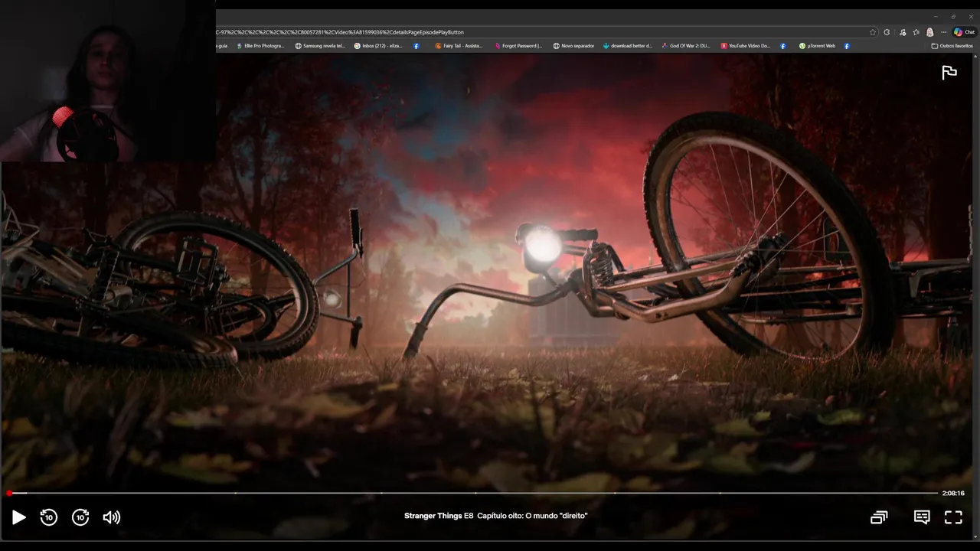Close the browser window
The image size is (980, 551).
click(x=971, y=16)
